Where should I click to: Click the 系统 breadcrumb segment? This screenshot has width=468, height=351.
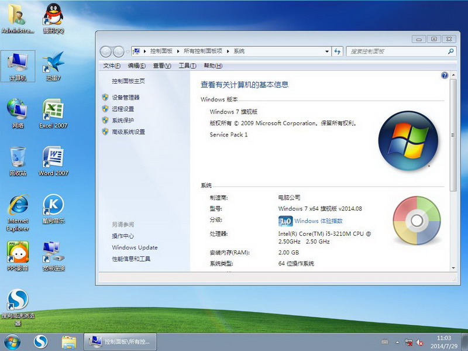(239, 51)
